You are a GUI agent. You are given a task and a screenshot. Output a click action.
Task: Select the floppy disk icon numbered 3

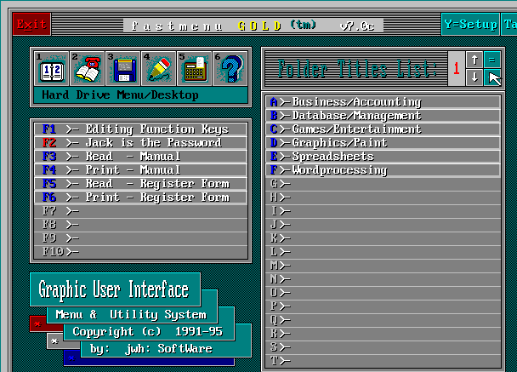click(122, 69)
